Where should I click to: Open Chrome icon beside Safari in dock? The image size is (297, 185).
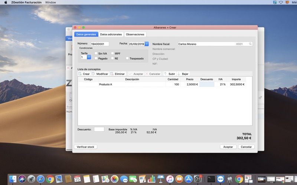point(50,179)
